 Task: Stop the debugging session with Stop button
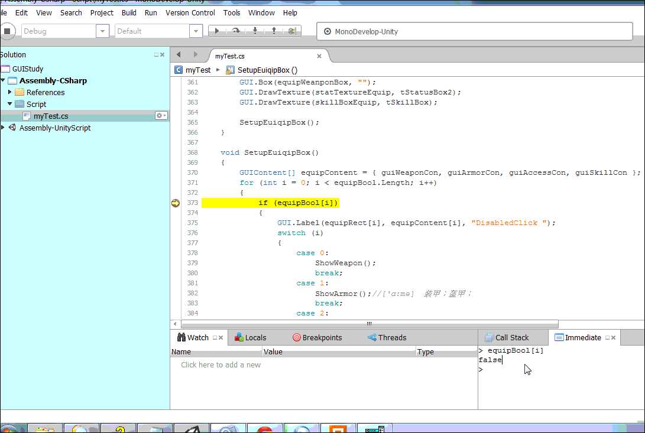[7, 31]
